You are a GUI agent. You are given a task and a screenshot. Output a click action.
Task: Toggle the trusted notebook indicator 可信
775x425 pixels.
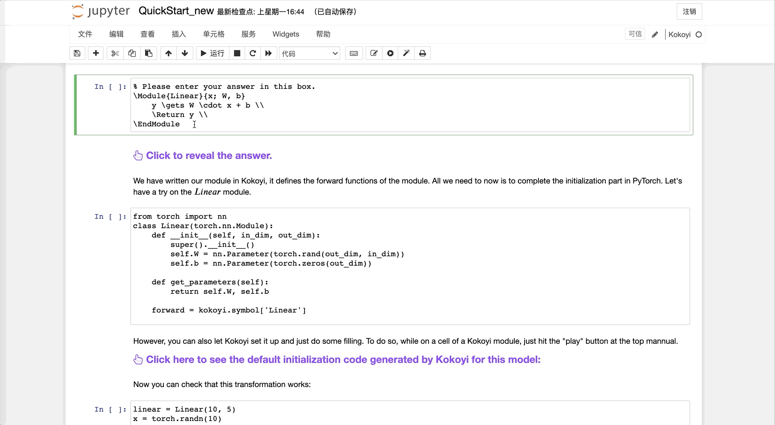coord(635,34)
